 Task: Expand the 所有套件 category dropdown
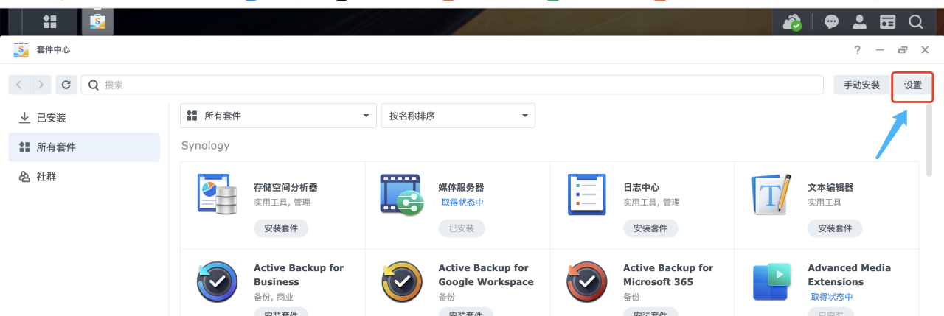278,116
